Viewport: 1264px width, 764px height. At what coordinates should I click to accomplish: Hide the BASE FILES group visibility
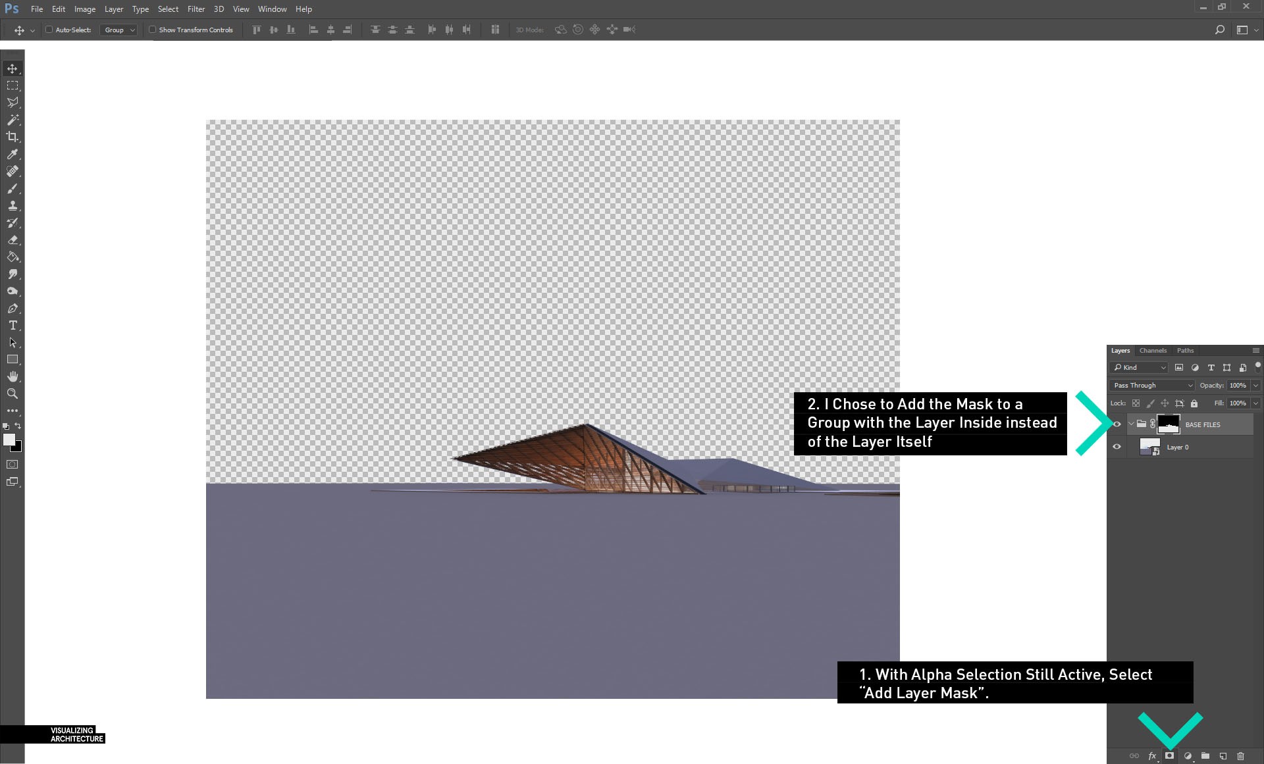[x=1117, y=424]
